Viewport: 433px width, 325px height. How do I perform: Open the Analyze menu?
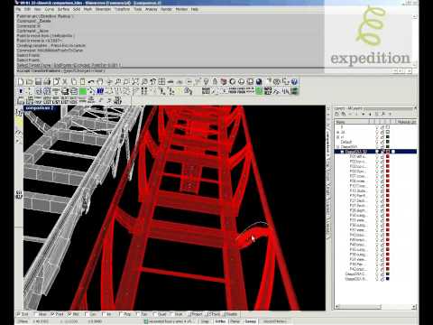152,9
